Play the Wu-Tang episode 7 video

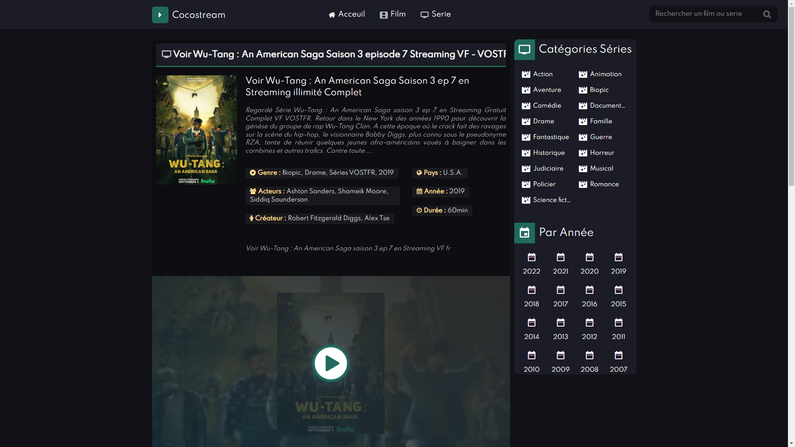click(331, 363)
